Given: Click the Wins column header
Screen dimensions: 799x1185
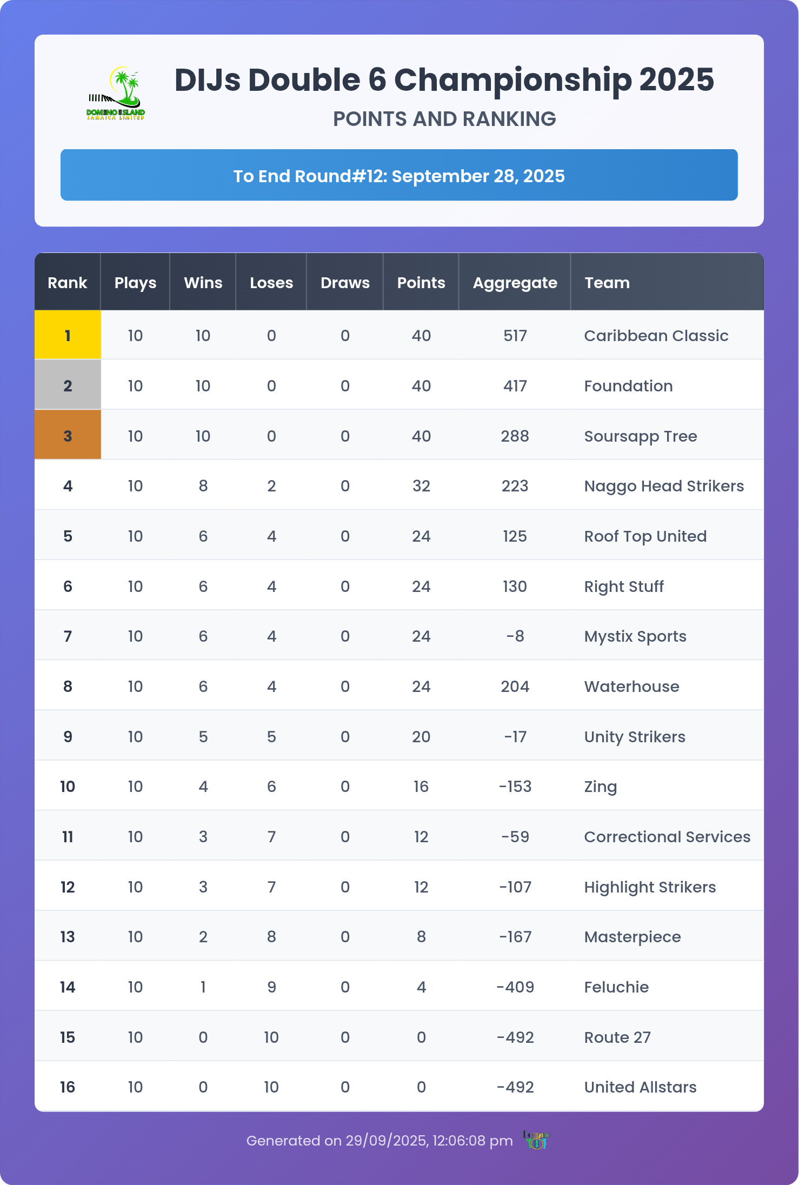Looking at the screenshot, I should (203, 283).
